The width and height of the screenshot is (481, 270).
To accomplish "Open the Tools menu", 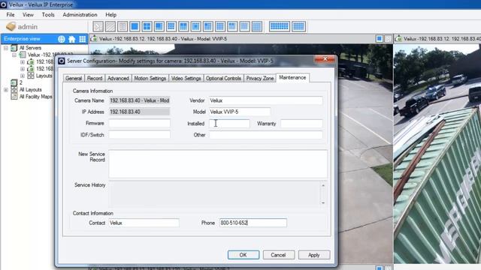I will coord(48,15).
